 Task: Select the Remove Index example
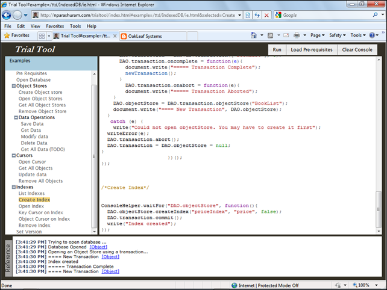(x=34, y=225)
